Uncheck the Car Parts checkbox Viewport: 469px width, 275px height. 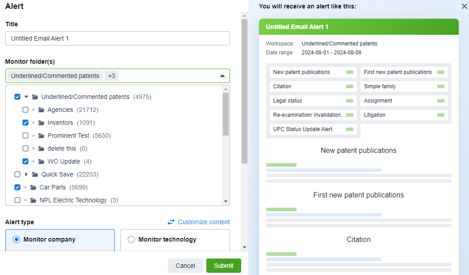coord(17,187)
